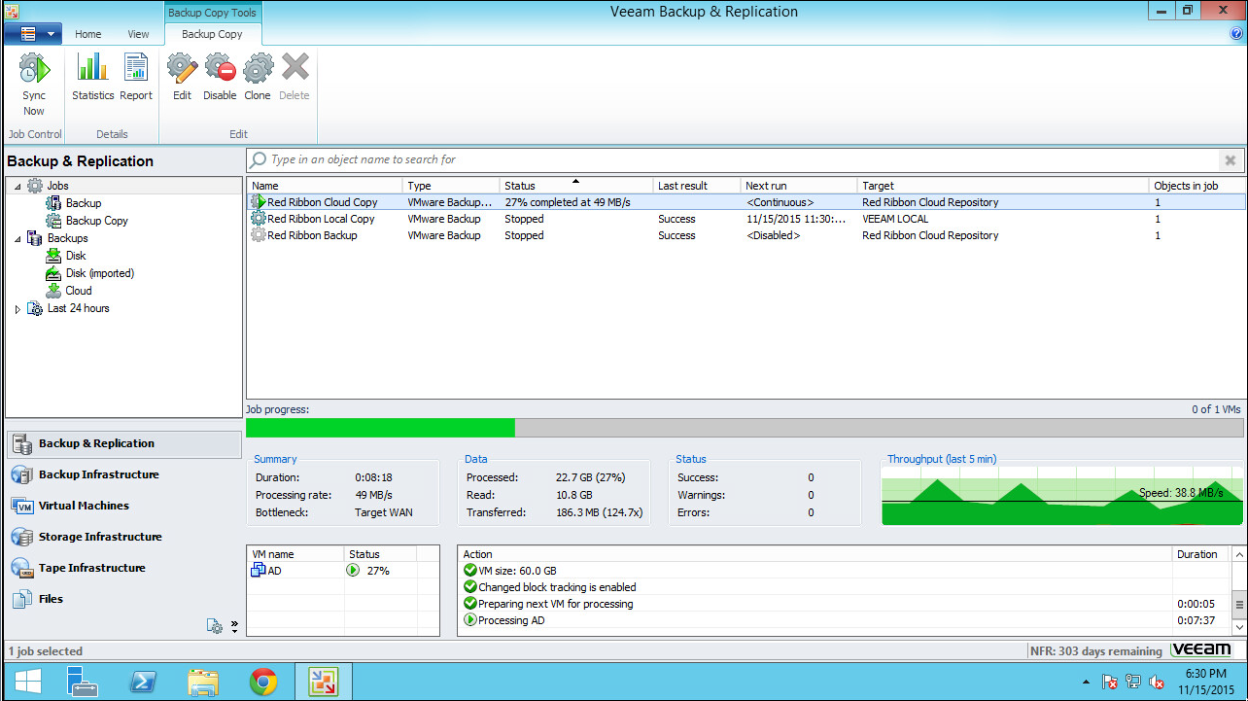This screenshot has height=701, width=1248.
Task: Open the Disk backups node
Action: coord(76,256)
